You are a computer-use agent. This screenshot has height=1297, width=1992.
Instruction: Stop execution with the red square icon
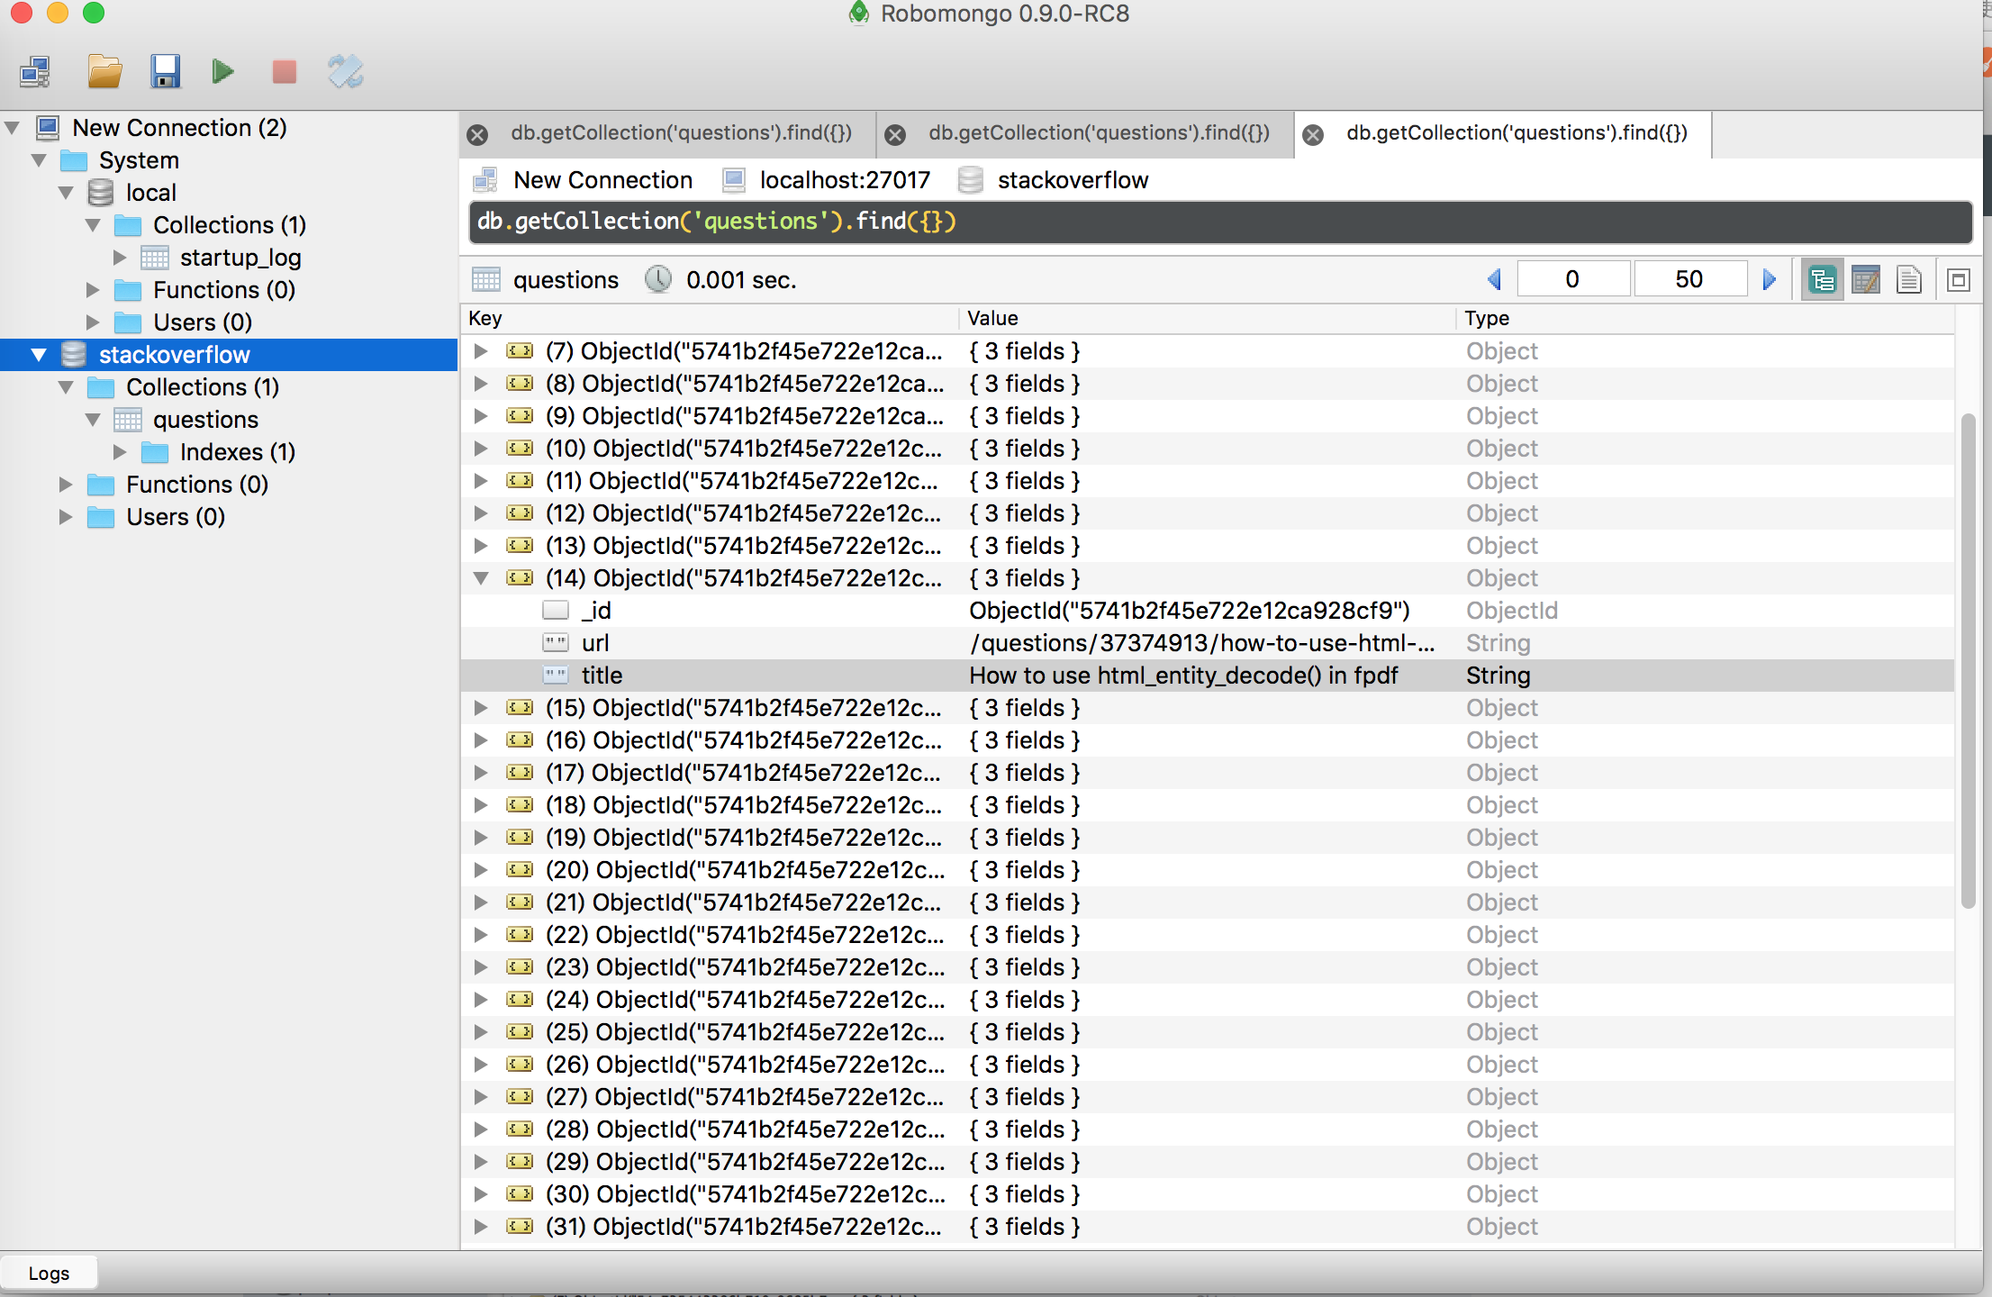pos(285,72)
